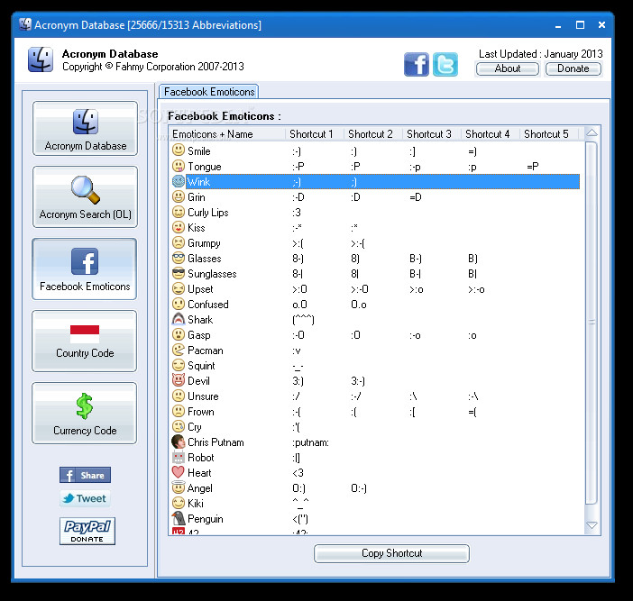Select the Cry row
This screenshot has width=633, height=601.
(x=375, y=427)
